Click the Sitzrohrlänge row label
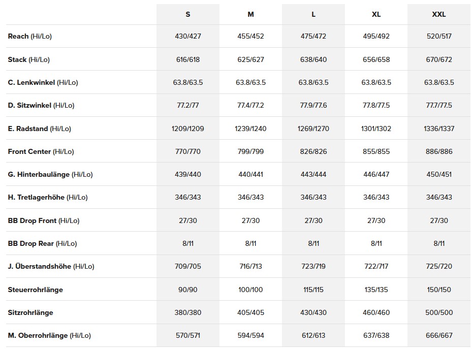The height and width of the screenshot is (349, 473). pyautogui.click(x=30, y=312)
